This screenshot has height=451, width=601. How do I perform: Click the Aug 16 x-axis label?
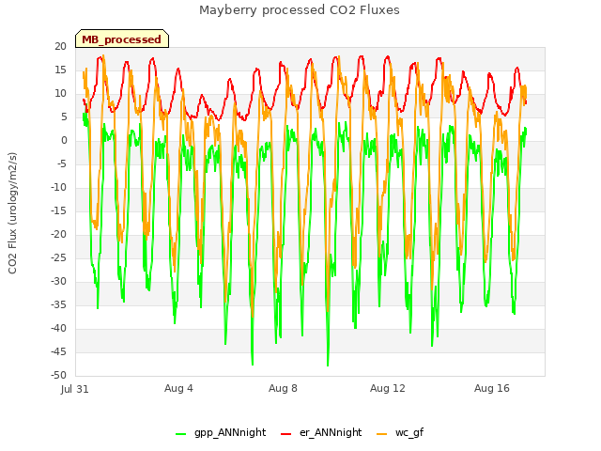pyautogui.click(x=492, y=388)
